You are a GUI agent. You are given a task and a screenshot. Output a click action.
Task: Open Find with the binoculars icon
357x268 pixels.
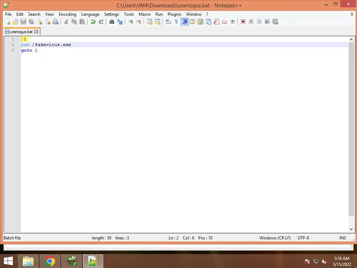tap(112, 22)
